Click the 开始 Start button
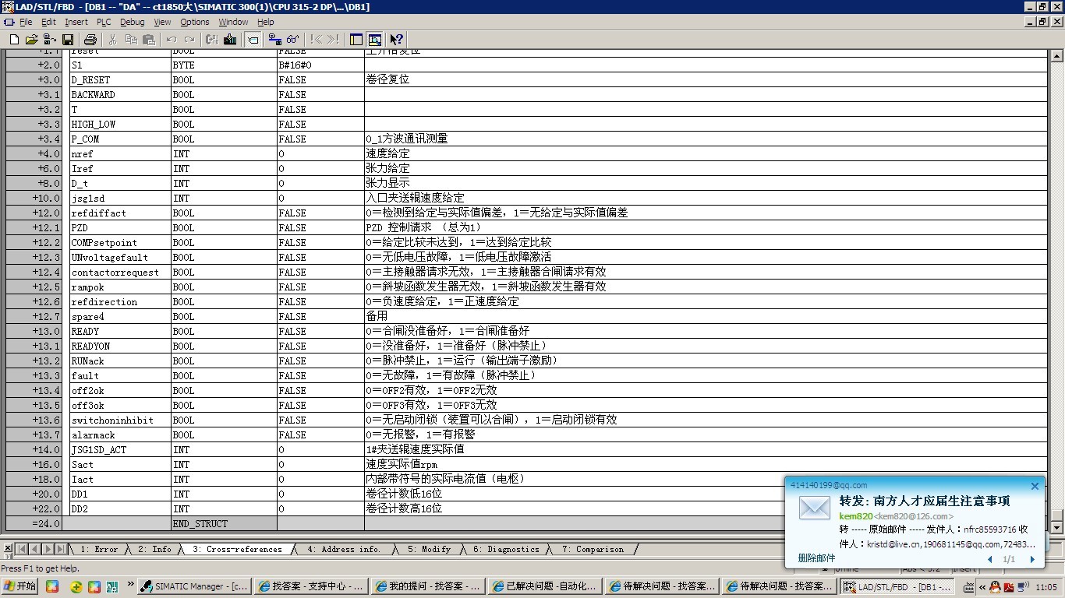The image size is (1065, 598). 20,586
